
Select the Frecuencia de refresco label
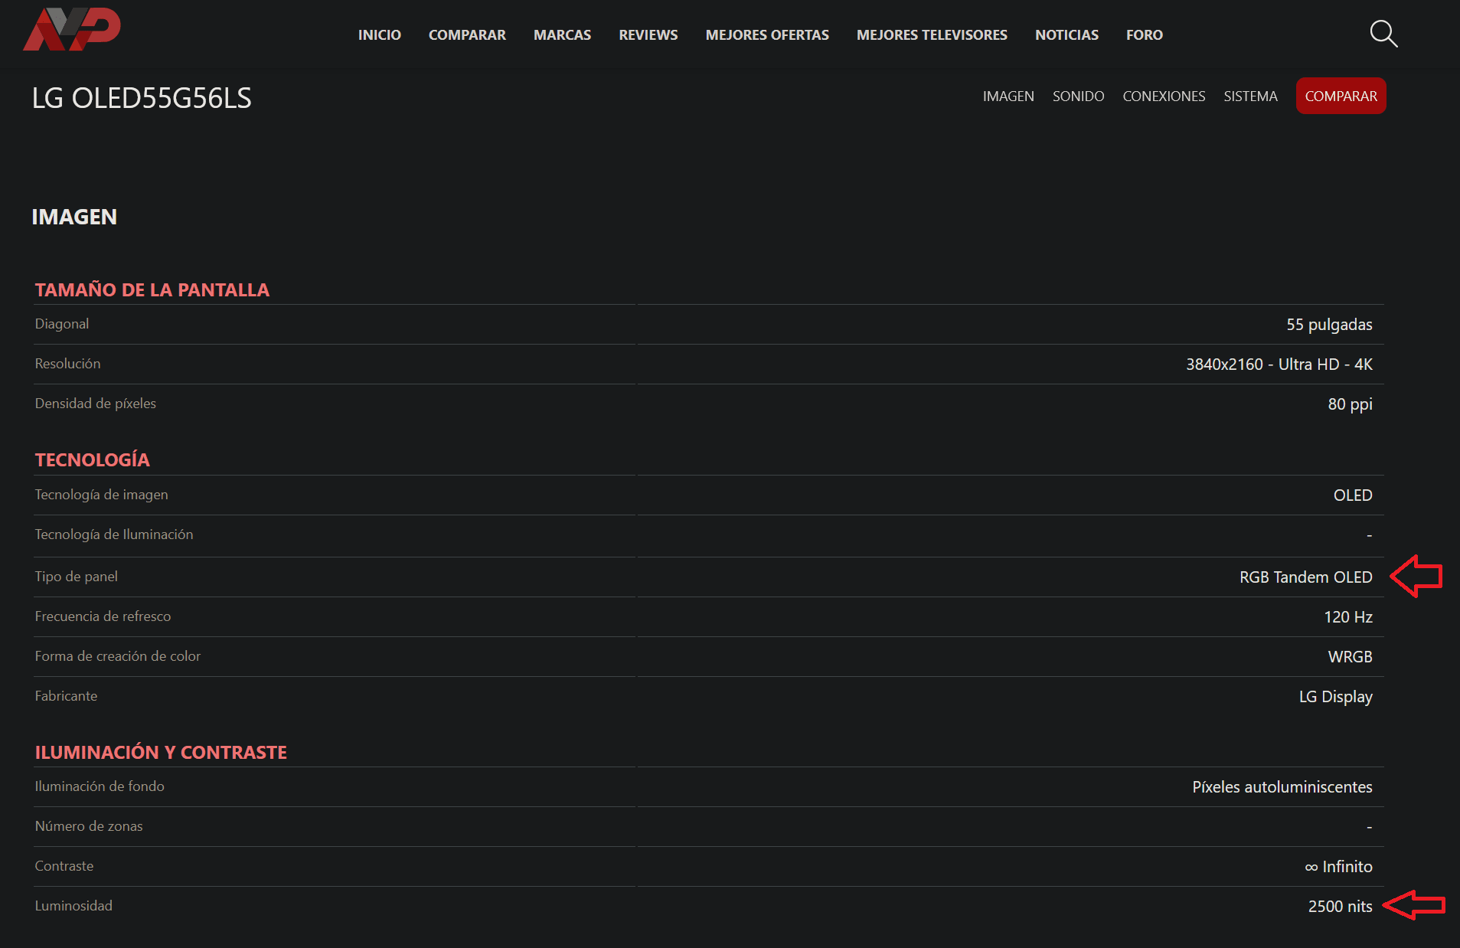103,616
